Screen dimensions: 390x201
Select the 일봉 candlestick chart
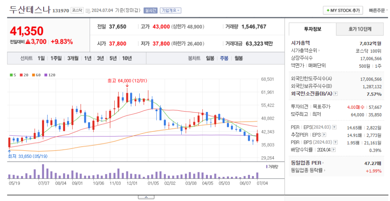pyautogui.click(x=210, y=58)
